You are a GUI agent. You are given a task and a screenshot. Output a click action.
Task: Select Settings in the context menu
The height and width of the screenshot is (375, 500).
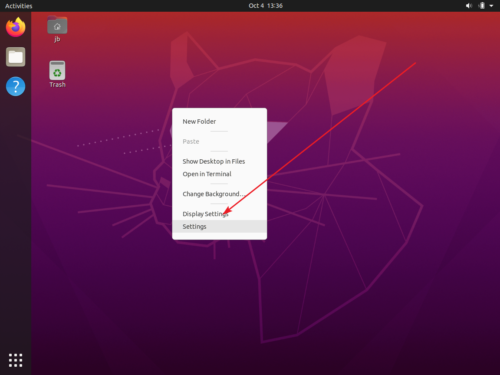[219, 227]
